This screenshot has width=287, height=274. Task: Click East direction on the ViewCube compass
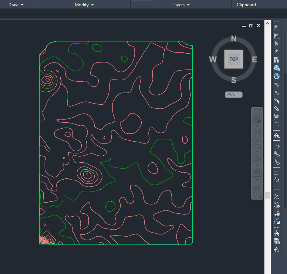[x=254, y=59]
